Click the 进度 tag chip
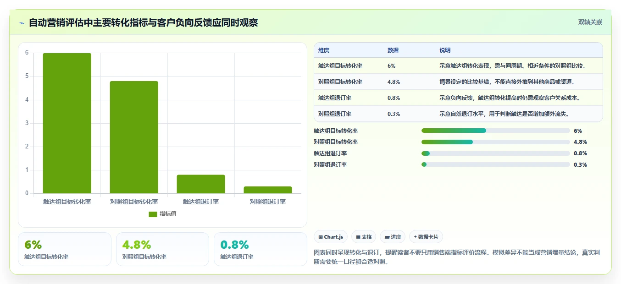621x284 pixels. point(393,237)
